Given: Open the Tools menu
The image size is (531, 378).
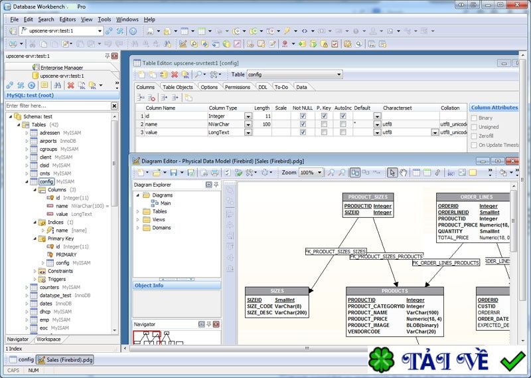Looking at the screenshot, I should point(104,19).
